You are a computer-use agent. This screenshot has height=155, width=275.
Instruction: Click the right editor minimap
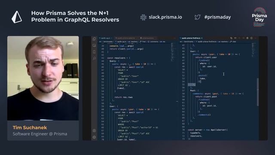click(254, 50)
